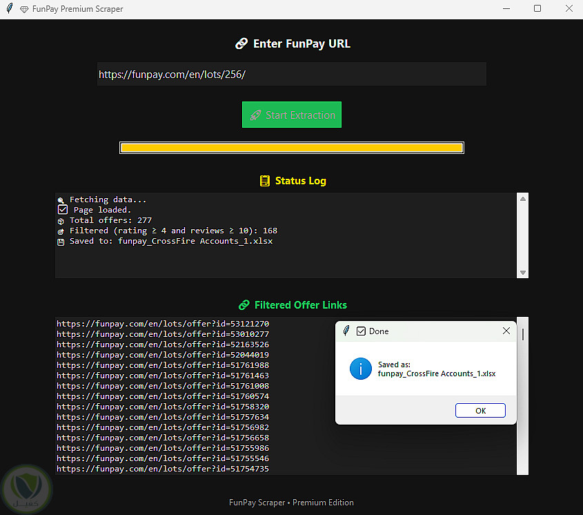The width and height of the screenshot is (583, 515).
Task: Click the blue info icon in the Done dialog
Action: [360, 369]
